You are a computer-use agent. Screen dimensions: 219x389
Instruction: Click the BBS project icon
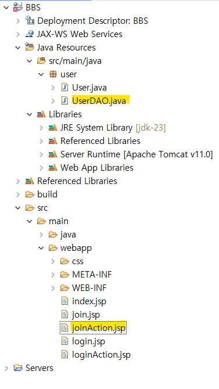coord(18,8)
